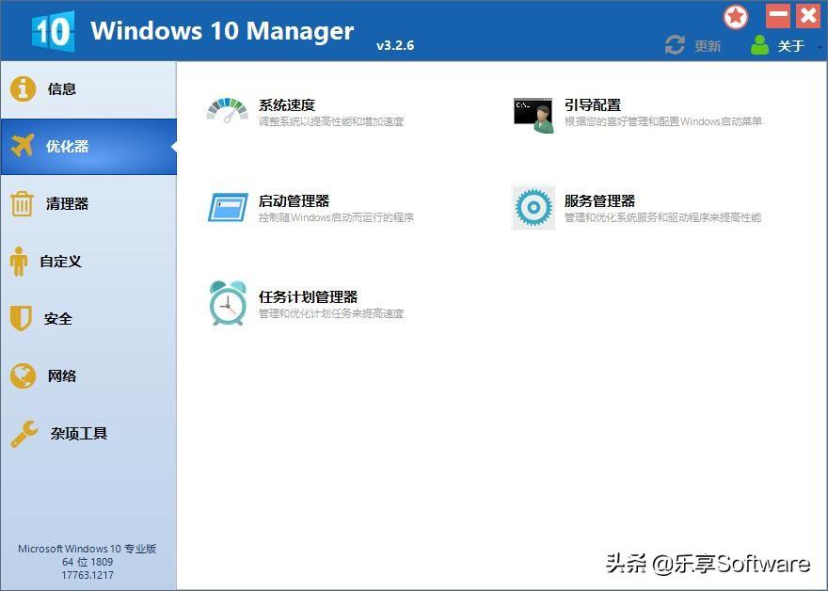Click the 清理器 trash bin icon
828x591 pixels.
point(22,204)
